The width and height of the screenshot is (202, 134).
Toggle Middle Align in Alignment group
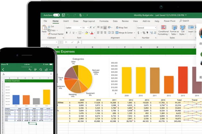coord(102,27)
